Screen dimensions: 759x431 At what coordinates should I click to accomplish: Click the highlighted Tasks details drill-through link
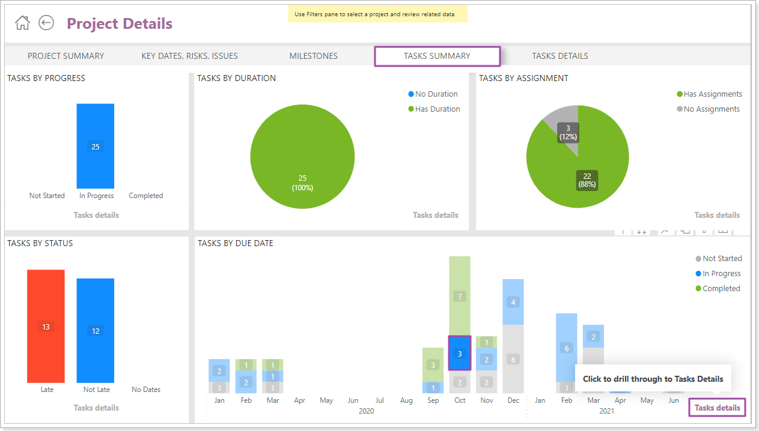coord(716,408)
